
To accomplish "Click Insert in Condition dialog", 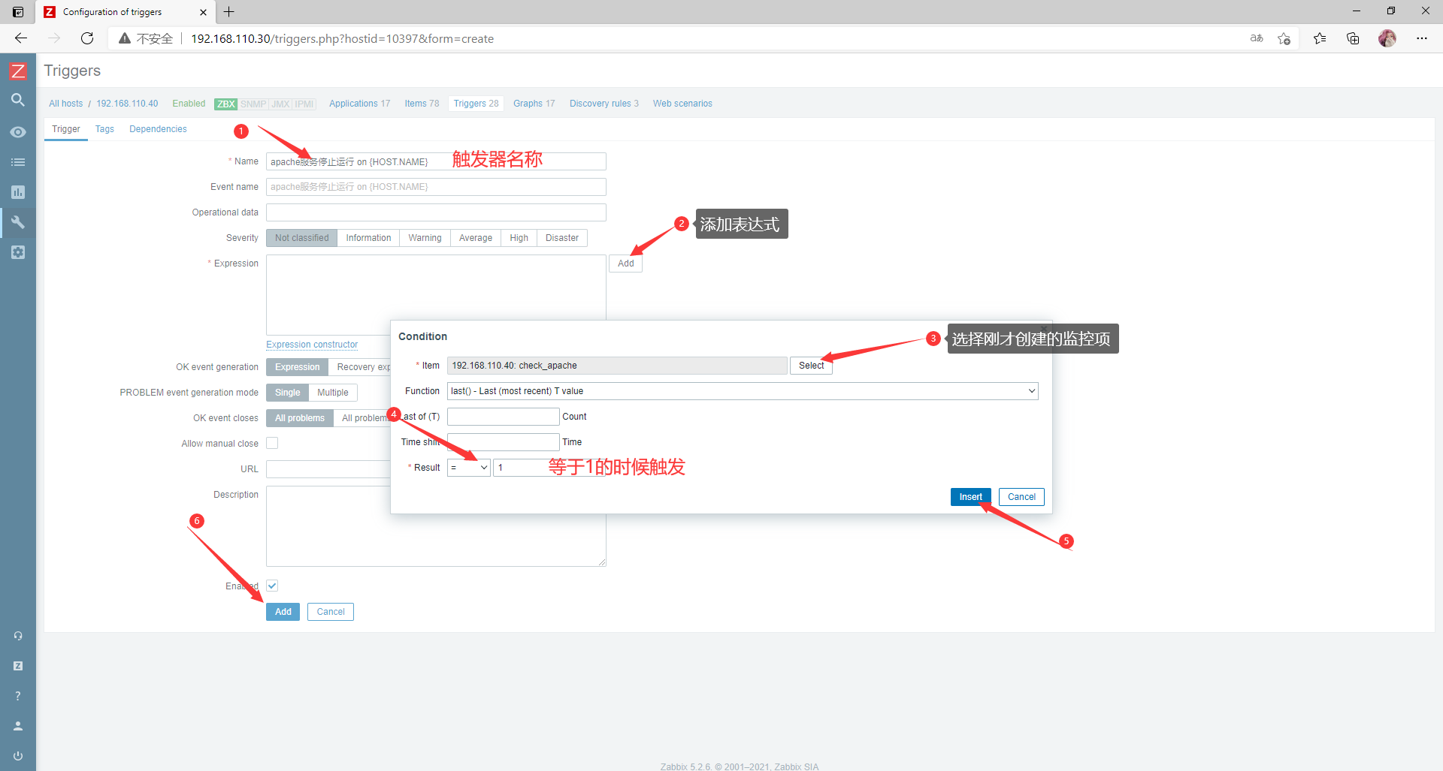I will [970, 497].
